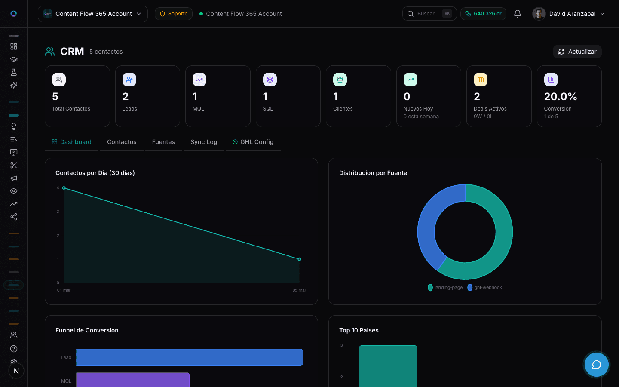Open the megaphone campaigns icon
The image size is (619, 387).
click(x=14, y=178)
